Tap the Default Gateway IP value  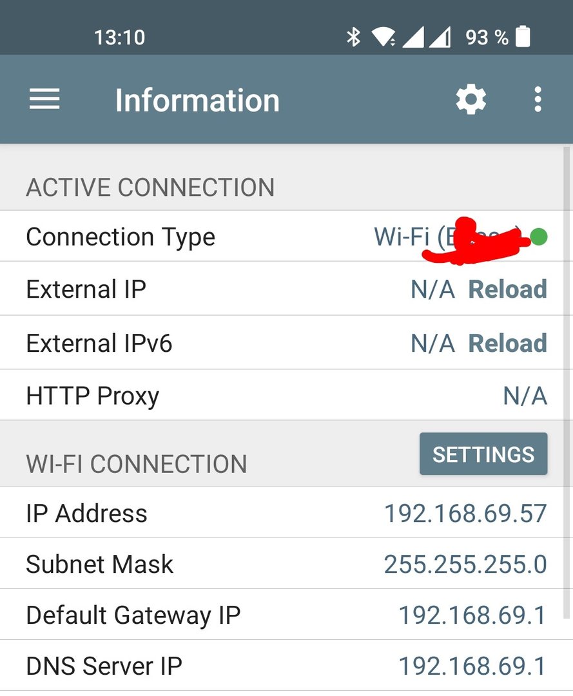[472, 615]
